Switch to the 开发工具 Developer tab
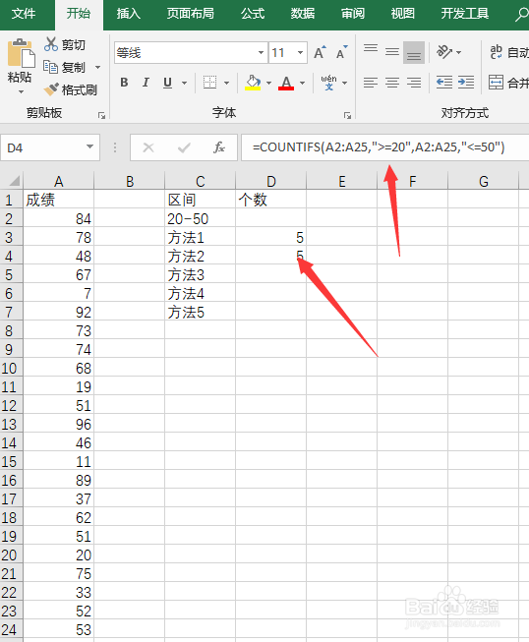 point(465,14)
